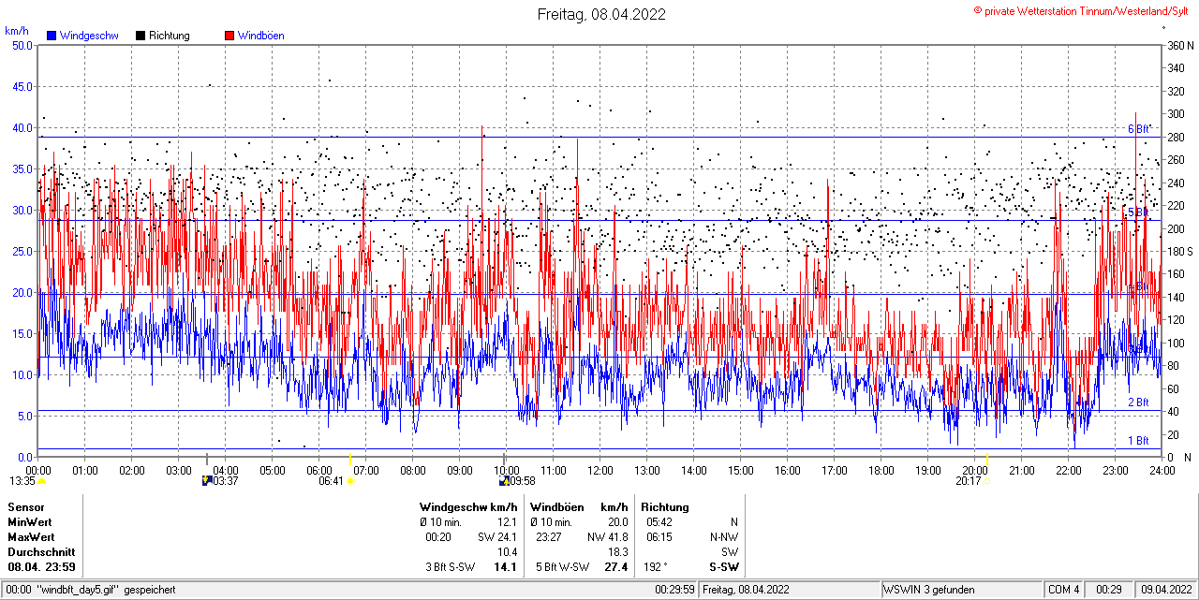The image size is (1199, 600).
Task: Click the bold 14.1 current speed value
Action: click(x=506, y=567)
